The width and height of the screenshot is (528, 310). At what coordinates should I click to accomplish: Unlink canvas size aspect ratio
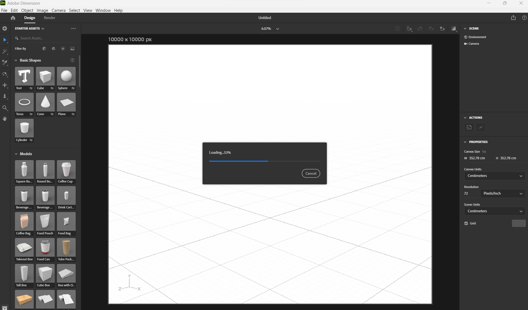click(x=484, y=152)
